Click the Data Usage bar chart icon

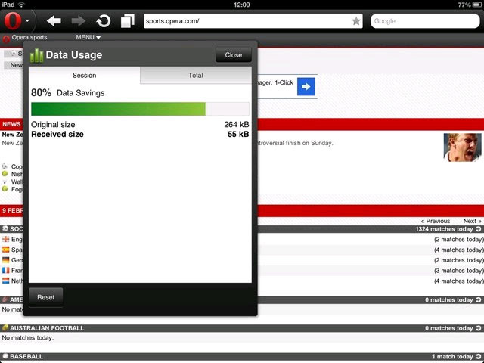coord(37,55)
